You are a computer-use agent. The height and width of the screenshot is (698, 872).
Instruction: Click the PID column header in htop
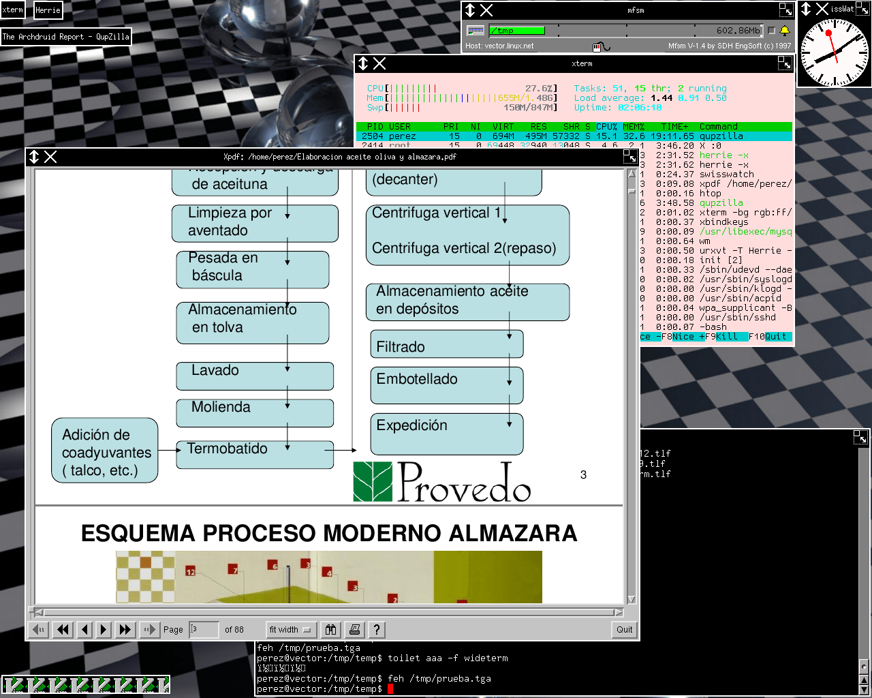[x=375, y=127]
